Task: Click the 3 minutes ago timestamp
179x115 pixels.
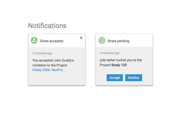Action: pos(42,53)
